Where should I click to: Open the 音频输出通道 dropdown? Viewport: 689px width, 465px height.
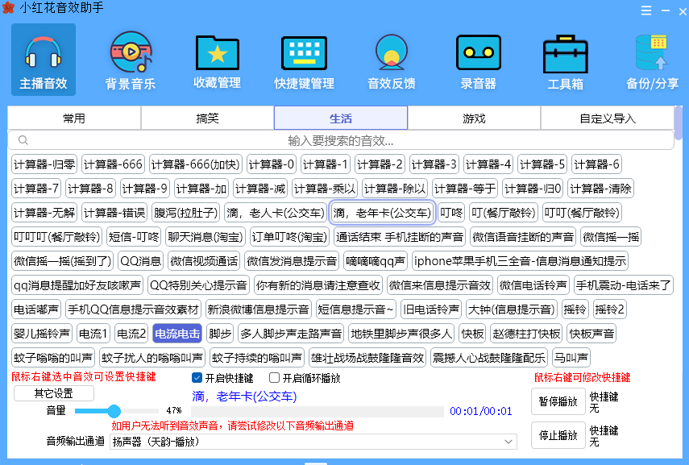tap(313, 442)
